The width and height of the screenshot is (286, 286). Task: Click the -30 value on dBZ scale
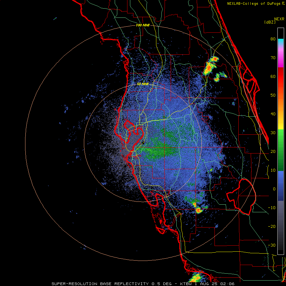coord(272,245)
